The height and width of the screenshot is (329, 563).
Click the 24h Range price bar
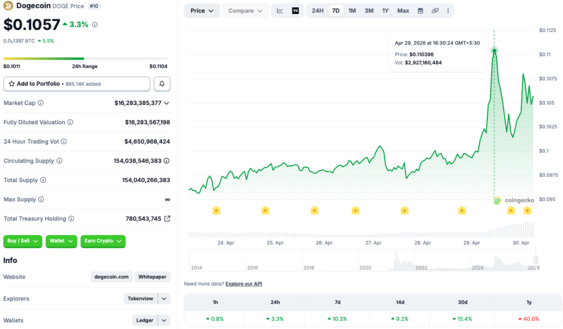point(85,58)
